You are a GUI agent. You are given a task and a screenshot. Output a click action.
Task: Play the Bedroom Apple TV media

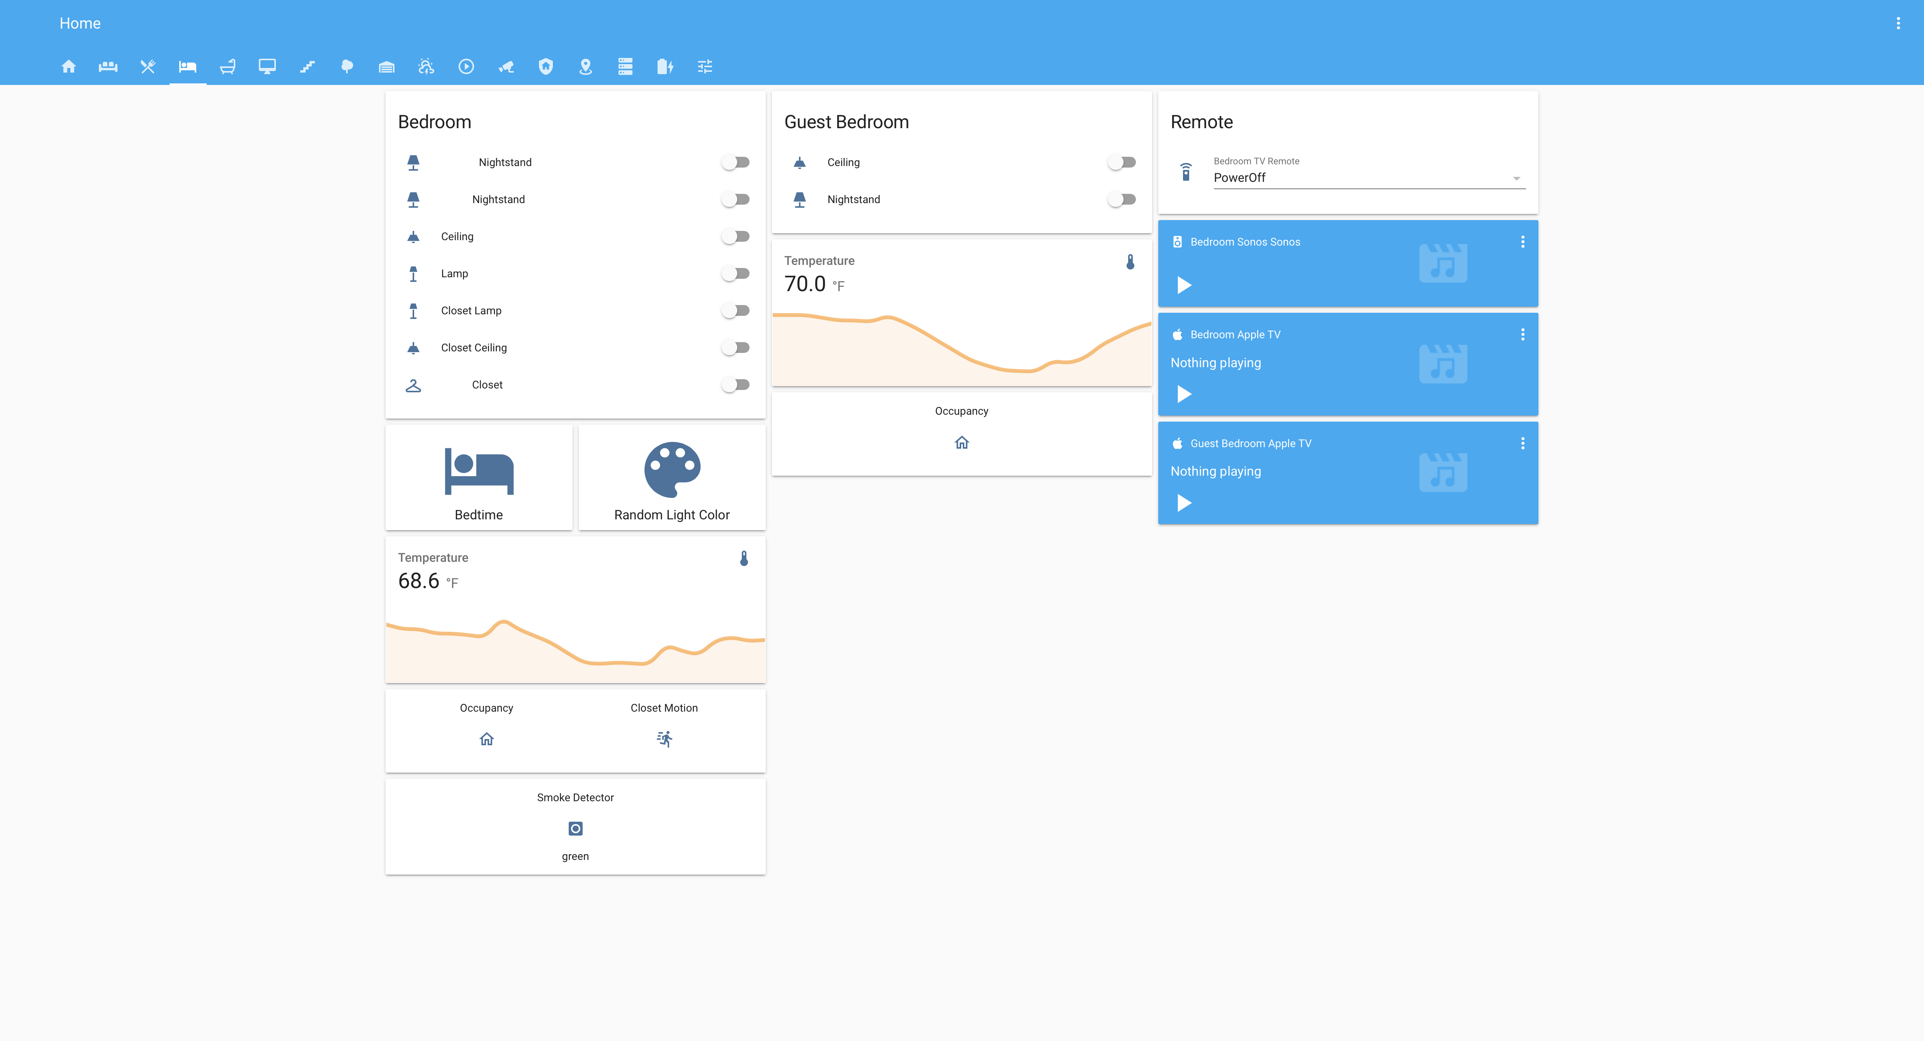[1184, 393]
